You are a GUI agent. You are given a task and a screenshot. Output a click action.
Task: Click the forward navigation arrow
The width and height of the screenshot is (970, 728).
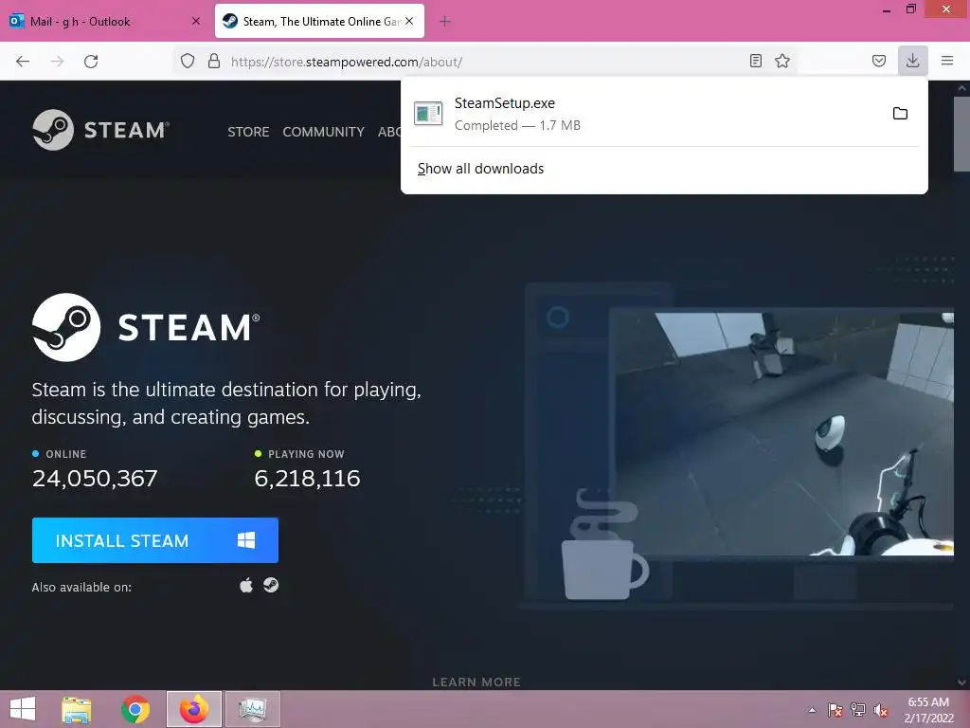point(57,62)
